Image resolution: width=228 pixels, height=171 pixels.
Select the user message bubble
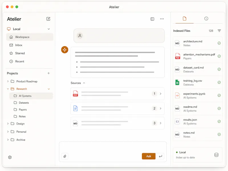[x=119, y=36]
